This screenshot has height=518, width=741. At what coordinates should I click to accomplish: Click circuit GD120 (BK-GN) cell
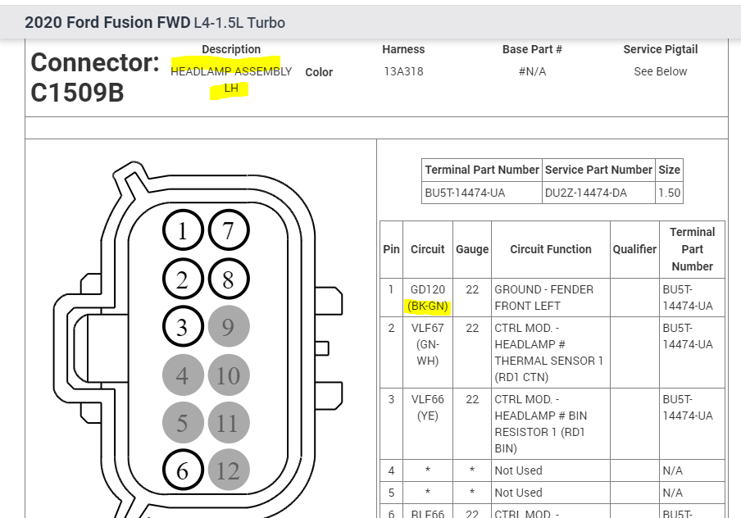tap(428, 298)
